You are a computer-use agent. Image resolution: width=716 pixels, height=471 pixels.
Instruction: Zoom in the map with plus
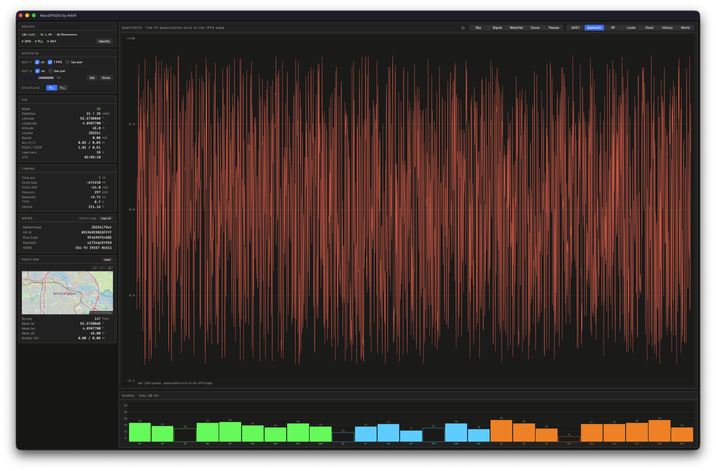[x=110, y=268]
